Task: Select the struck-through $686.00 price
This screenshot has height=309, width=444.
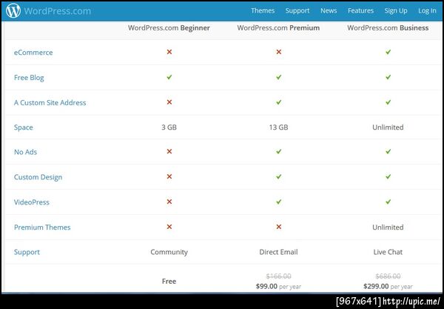Action: (388, 276)
